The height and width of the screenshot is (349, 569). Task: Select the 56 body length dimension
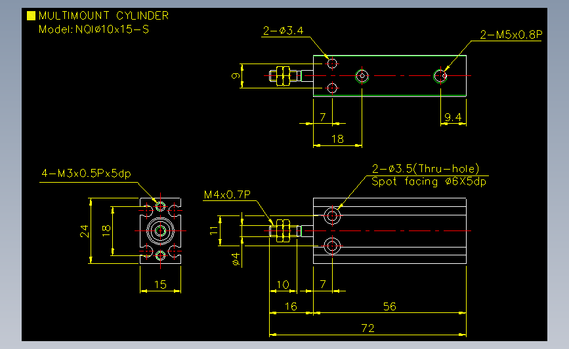coord(389,306)
